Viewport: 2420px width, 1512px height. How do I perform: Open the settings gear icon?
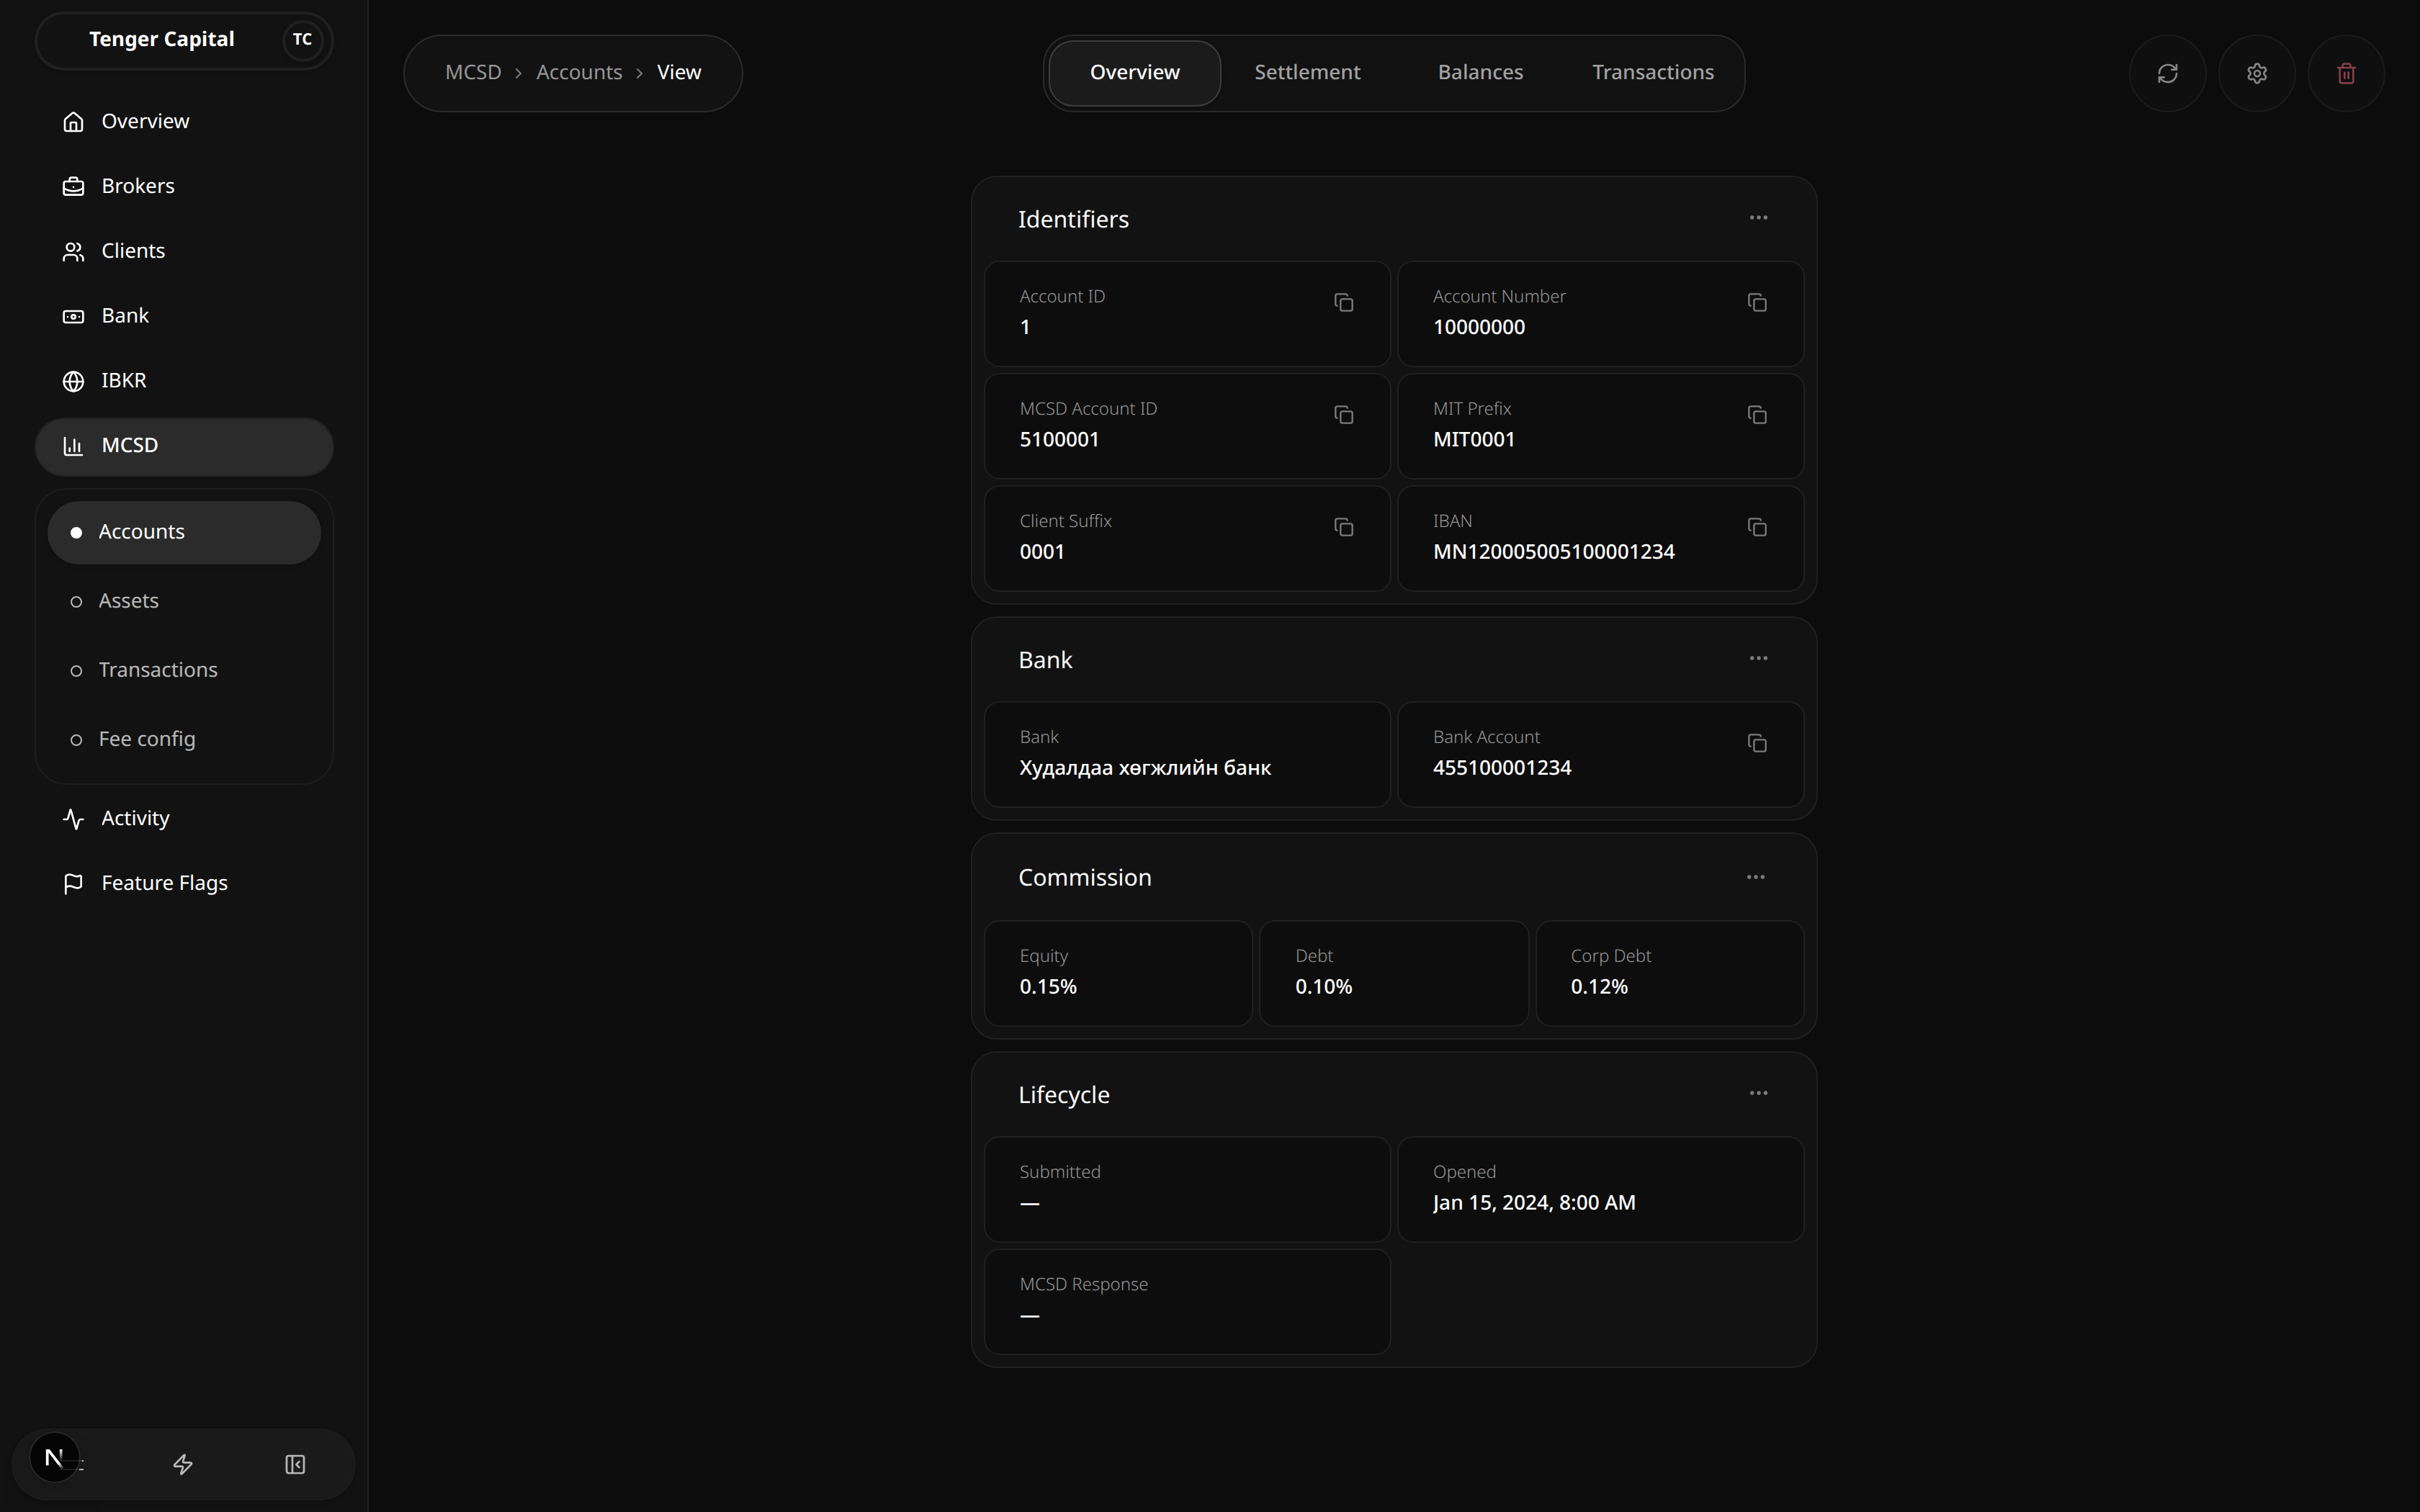point(2256,73)
